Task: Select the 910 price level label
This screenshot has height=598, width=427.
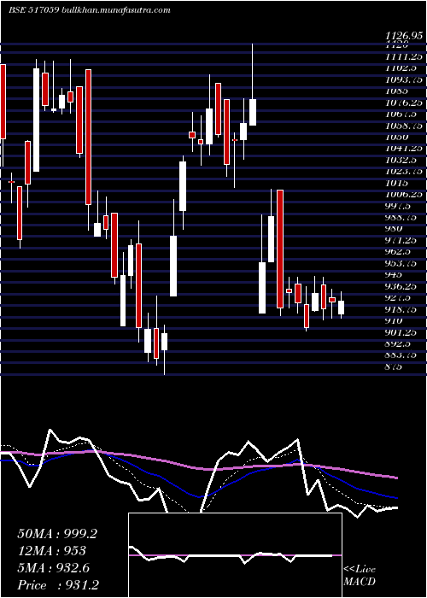Action: point(394,320)
